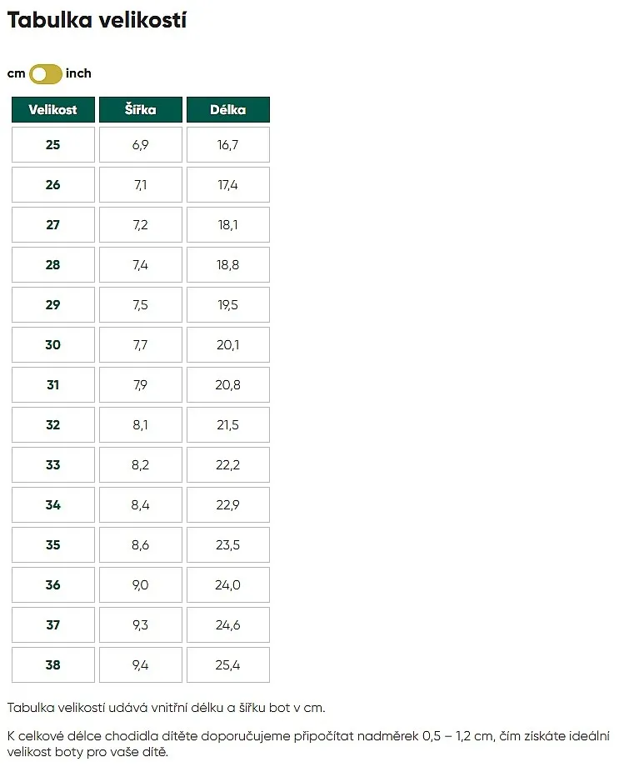619x767 pixels.
Task: Click the 'Tabulka velikostí' heading
Action: [x=97, y=20]
